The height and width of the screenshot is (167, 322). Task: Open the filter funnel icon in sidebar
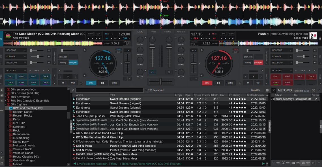pyautogui.click(x=2, y=101)
